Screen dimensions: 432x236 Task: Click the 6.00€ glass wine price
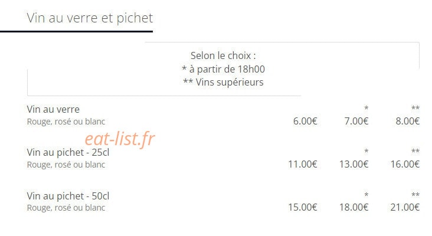[305, 121]
